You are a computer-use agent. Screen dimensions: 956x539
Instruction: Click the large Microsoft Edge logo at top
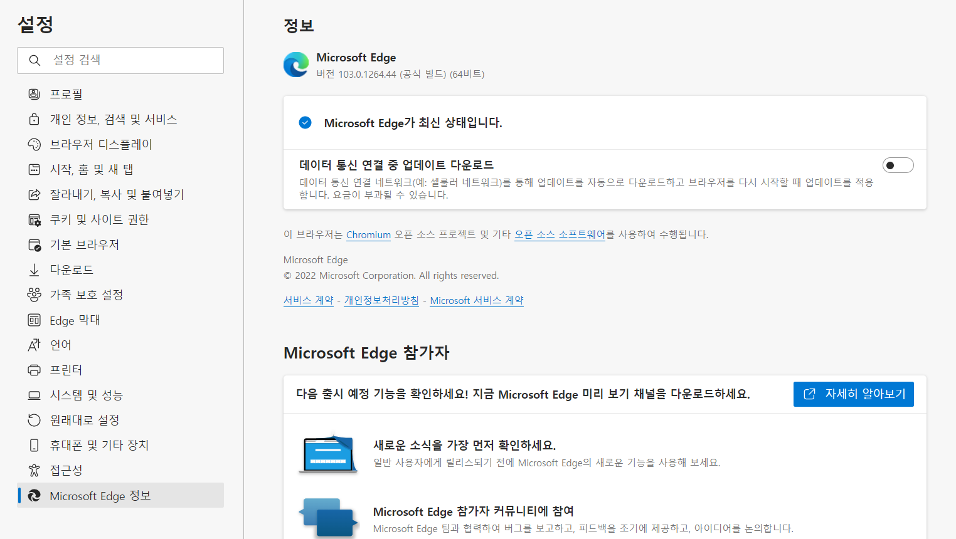(296, 65)
